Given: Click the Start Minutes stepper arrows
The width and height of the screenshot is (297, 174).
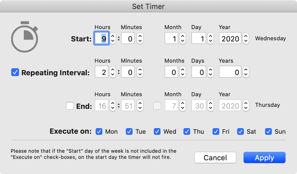Looking at the screenshot, I should [140, 39].
